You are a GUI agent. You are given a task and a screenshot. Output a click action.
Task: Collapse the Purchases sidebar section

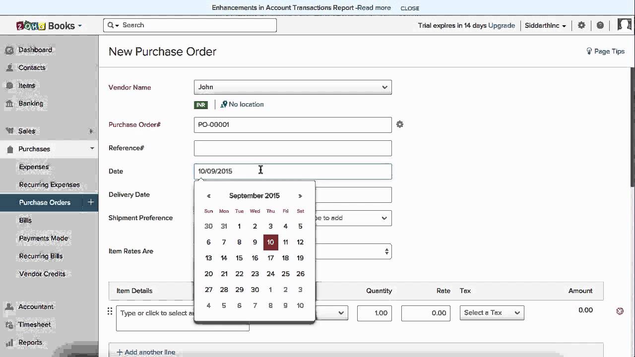pyautogui.click(x=92, y=149)
